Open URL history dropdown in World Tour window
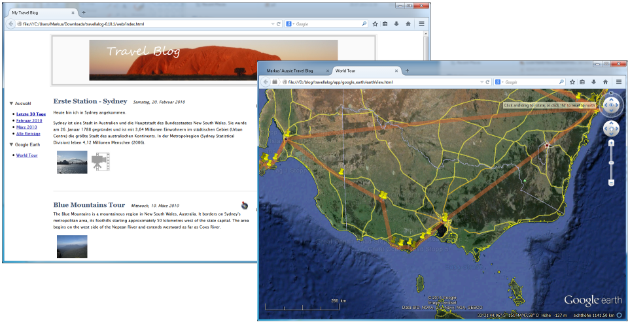The image size is (630, 322). click(482, 82)
